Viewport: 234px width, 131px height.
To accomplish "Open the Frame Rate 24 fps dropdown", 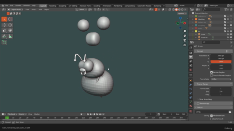I will [x=221, y=79].
